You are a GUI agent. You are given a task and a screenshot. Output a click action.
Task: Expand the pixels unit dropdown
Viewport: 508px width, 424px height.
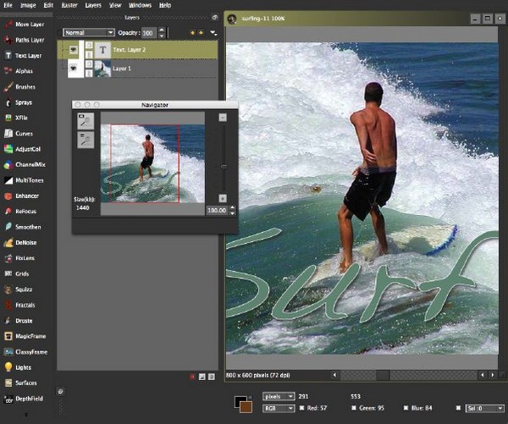(279, 395)
